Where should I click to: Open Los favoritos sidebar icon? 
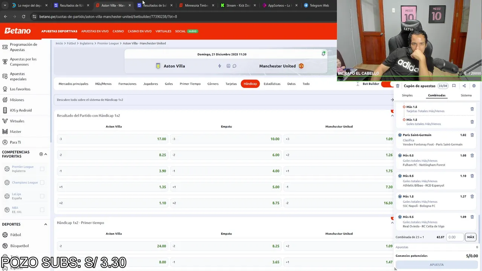5,89
